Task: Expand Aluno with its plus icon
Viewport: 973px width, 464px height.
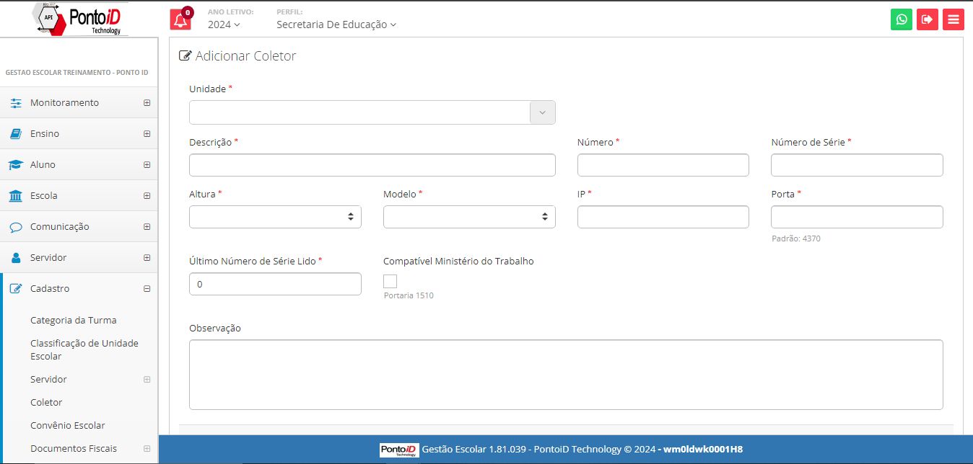Action: point(147,165)
